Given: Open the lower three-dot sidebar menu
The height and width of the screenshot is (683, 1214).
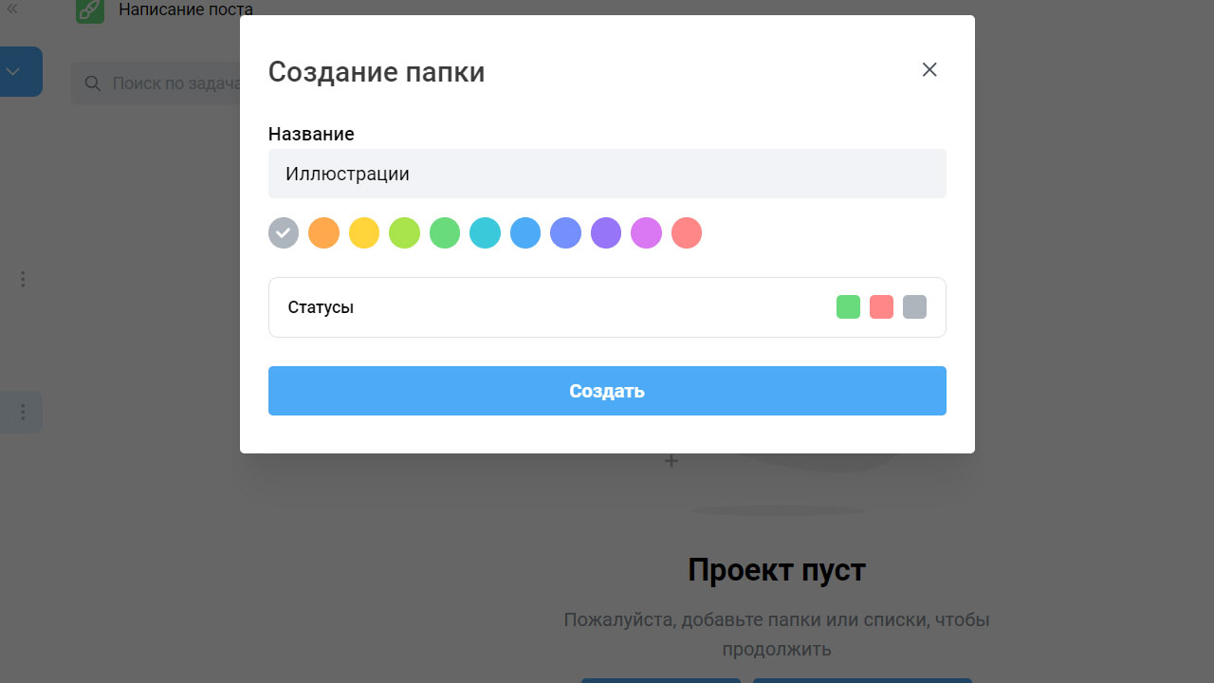Looking at the screenshot, I should coord(23,412).
